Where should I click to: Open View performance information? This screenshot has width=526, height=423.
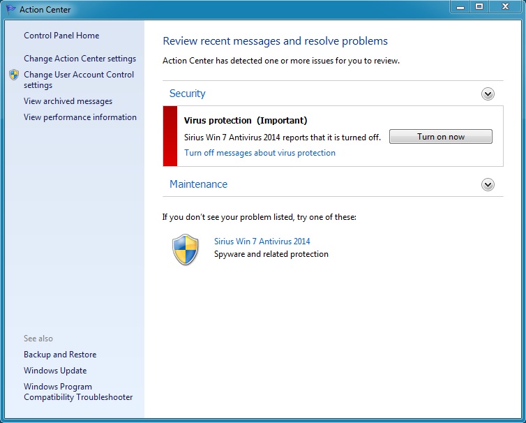coord(80,117)
